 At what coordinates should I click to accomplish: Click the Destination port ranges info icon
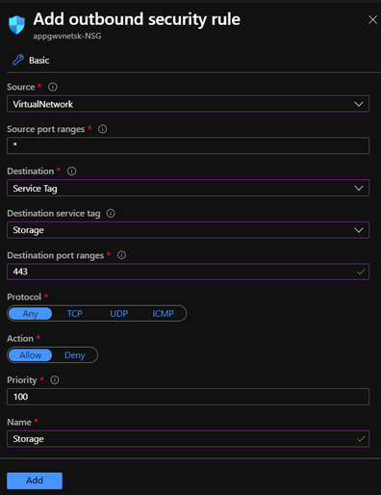coord(121,255)
